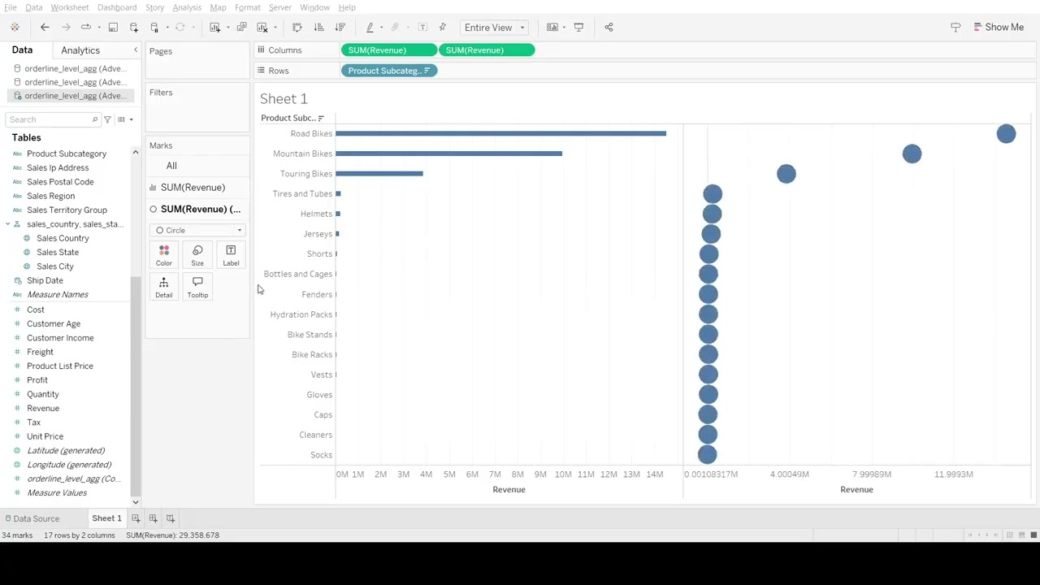Open the Format menu
The image size is (1040, 585).
[x=248, y=7]
